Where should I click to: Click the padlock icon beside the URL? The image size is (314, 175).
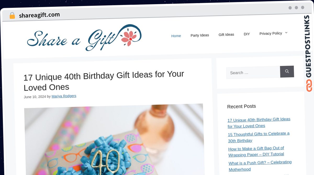click(12, 15)
